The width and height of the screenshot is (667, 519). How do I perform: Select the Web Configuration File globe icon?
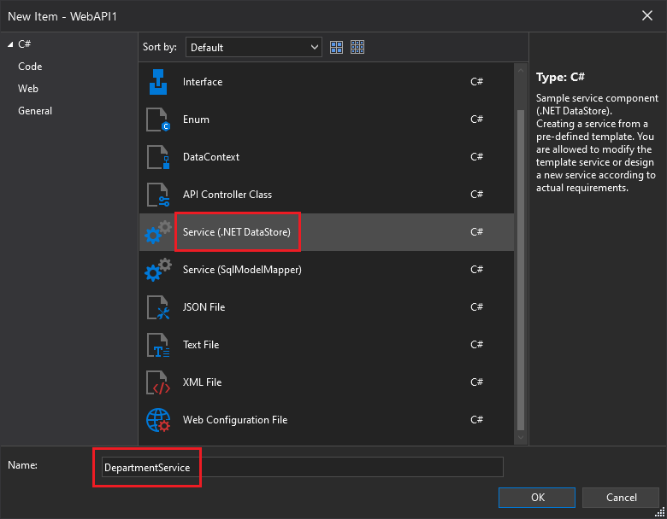click(x=158, y=420)
